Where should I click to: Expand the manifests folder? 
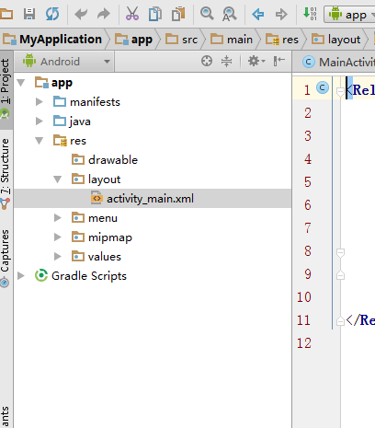point(40,101)
